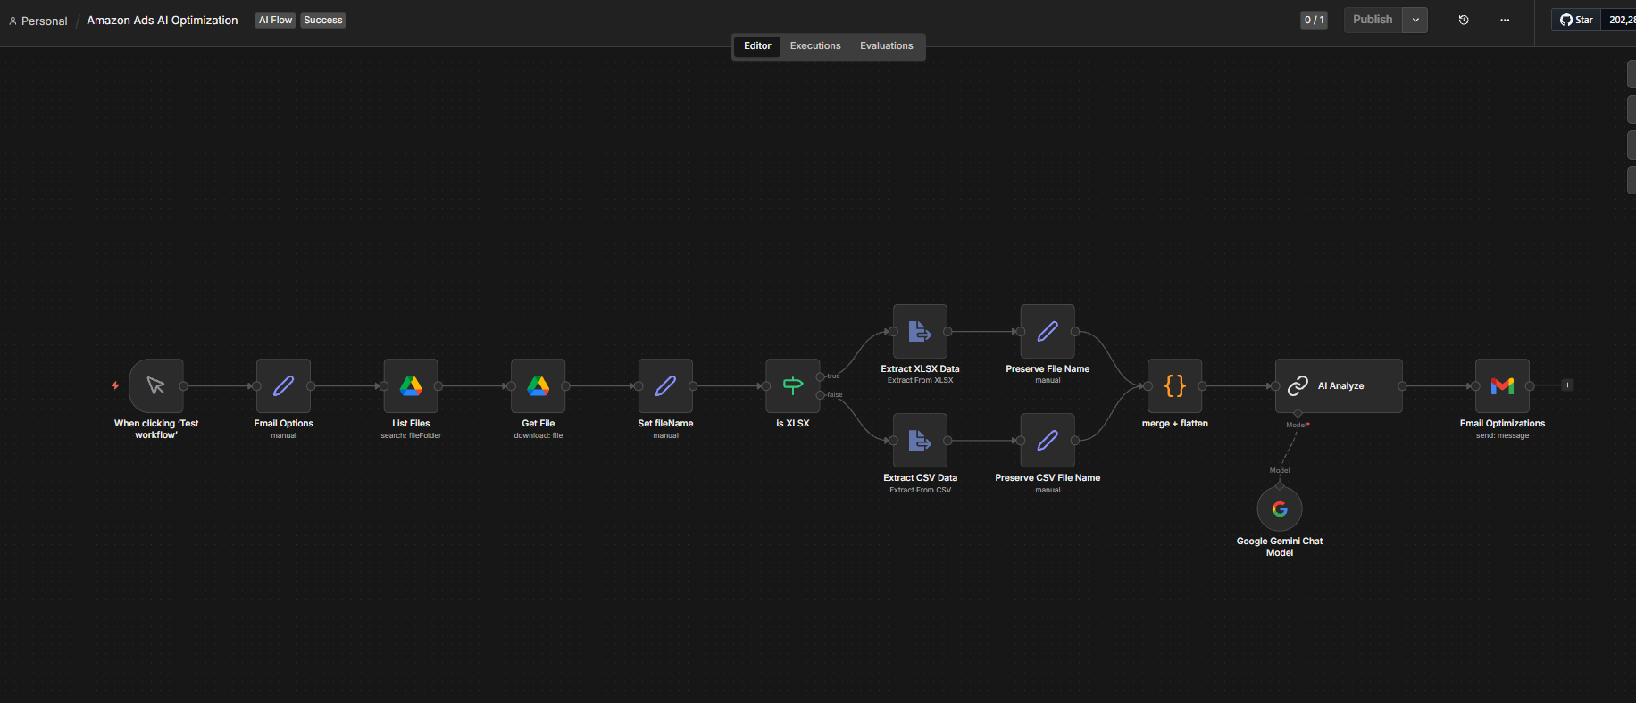
Task: Open the Email Options node
Action: pyautogui.click(x=283, y=385)
